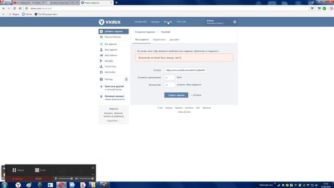Image resolution: width=334 pixels, height=188 pixels.
Task: Click the flag icon beside Штрафы
Action: [x=101, y=61]
